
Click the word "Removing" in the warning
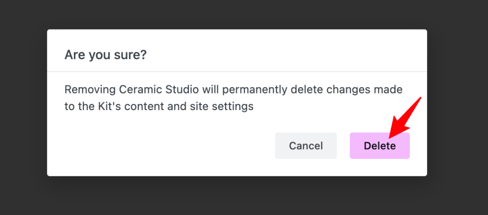[90, 91]
